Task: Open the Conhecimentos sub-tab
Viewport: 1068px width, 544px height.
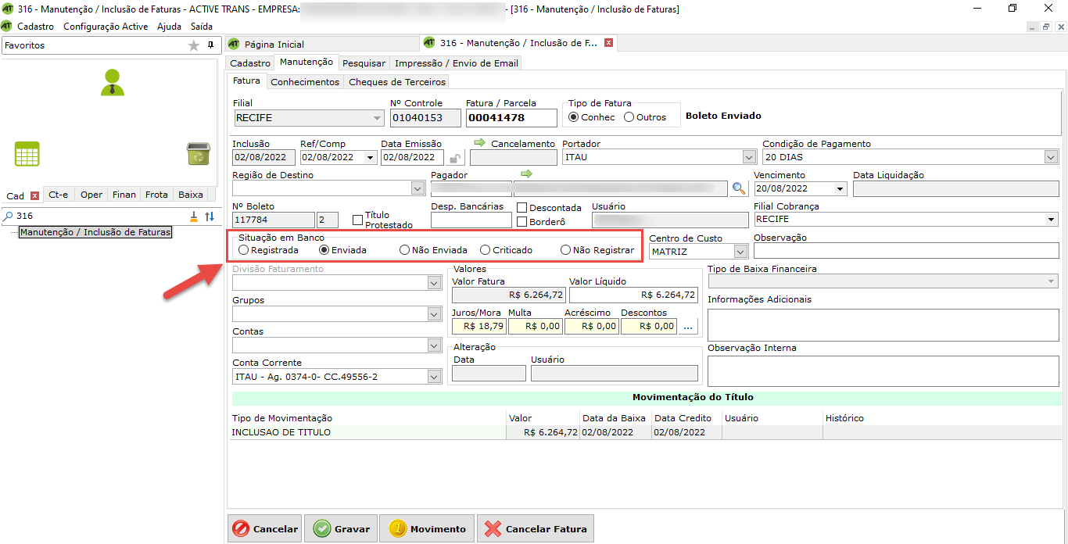Action: point(305,82)
